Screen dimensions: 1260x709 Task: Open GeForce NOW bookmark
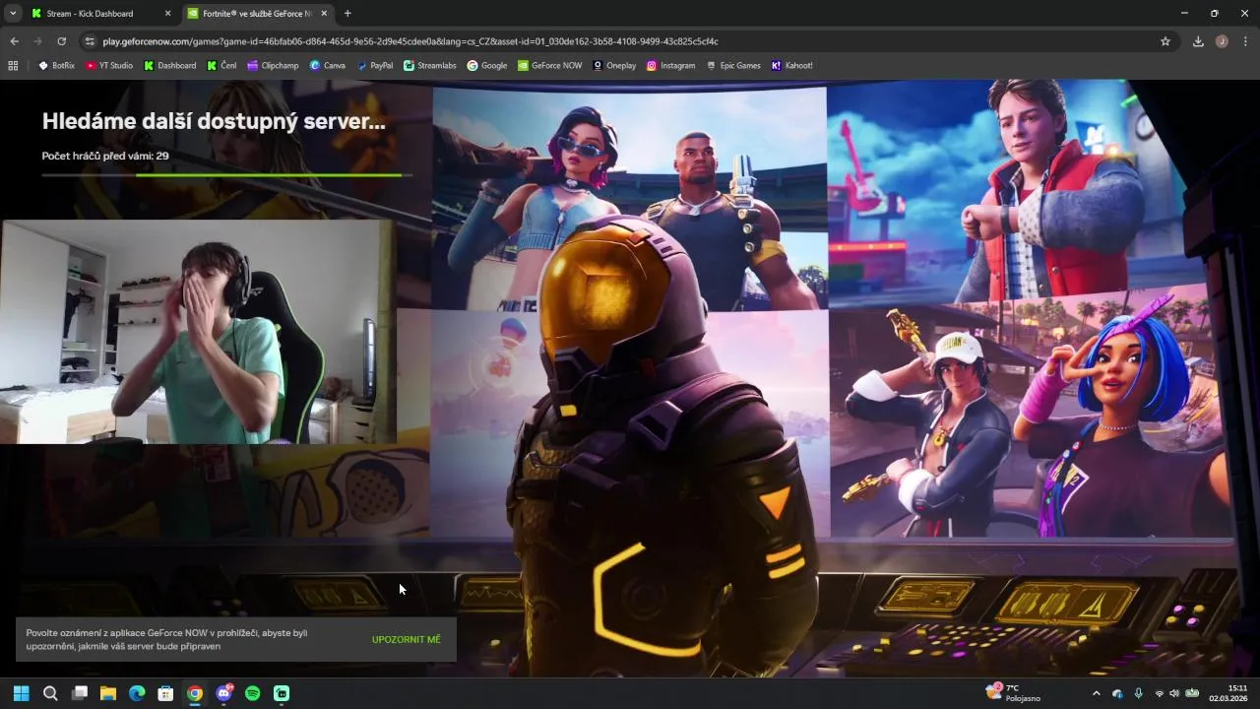tap(550, 66)
